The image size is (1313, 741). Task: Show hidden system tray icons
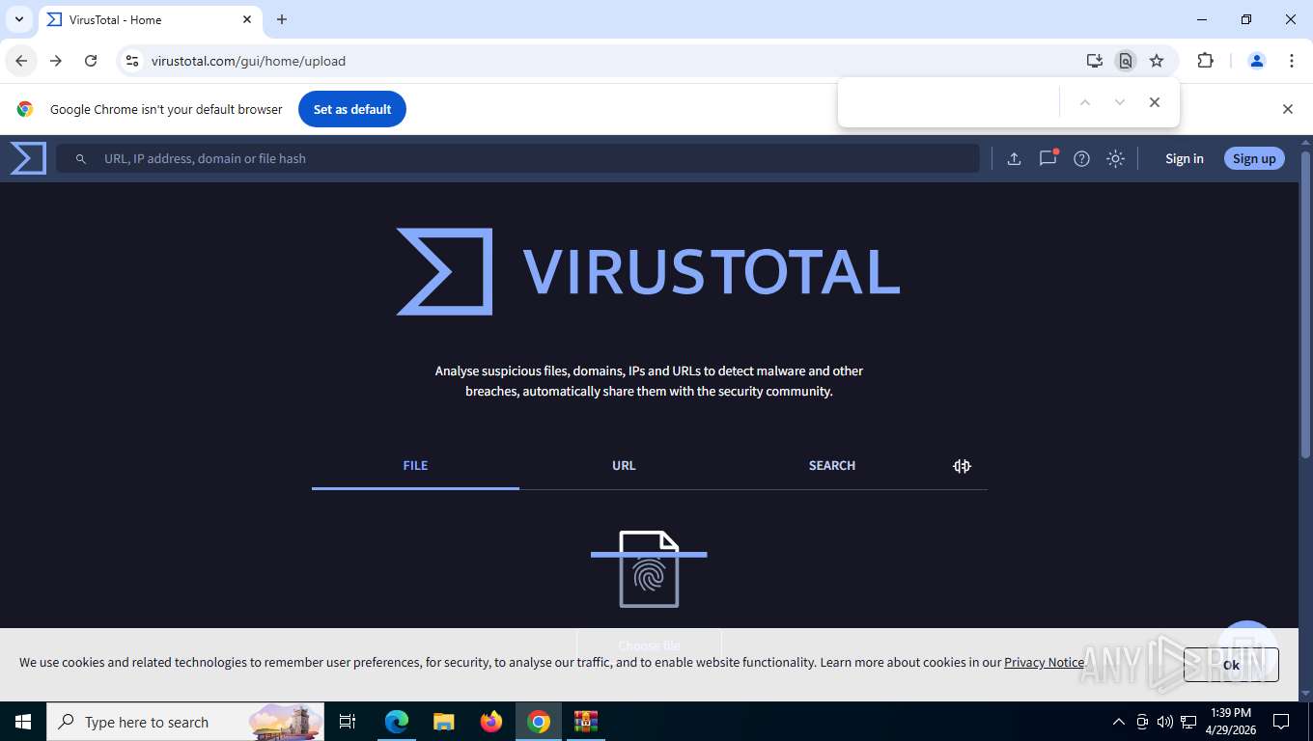pos(1119,722)
